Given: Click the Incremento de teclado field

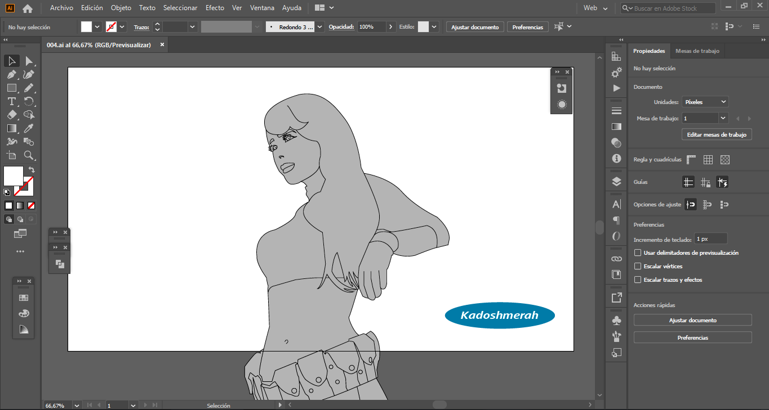Looking at the screenshot, I should click(x=710, y=239).
